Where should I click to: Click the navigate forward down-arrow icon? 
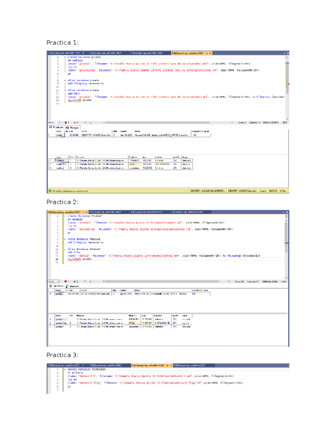coord(90,122)
